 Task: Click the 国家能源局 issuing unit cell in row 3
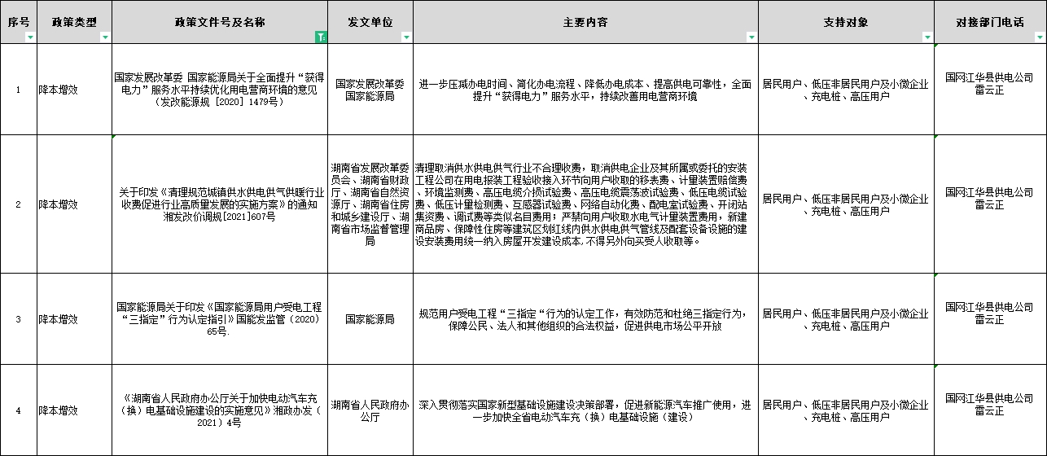[x=370, y=319]
